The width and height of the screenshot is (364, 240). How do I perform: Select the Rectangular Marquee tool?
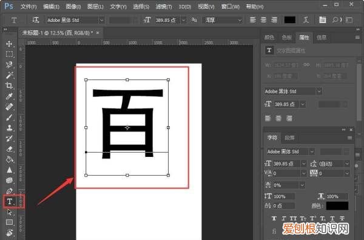click(x=9, y=54)
